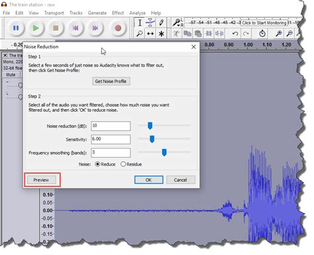This screenshot has width=314, height=255.
Task: Click the Copy icon in edit toolbar
Action: [187, 34]
